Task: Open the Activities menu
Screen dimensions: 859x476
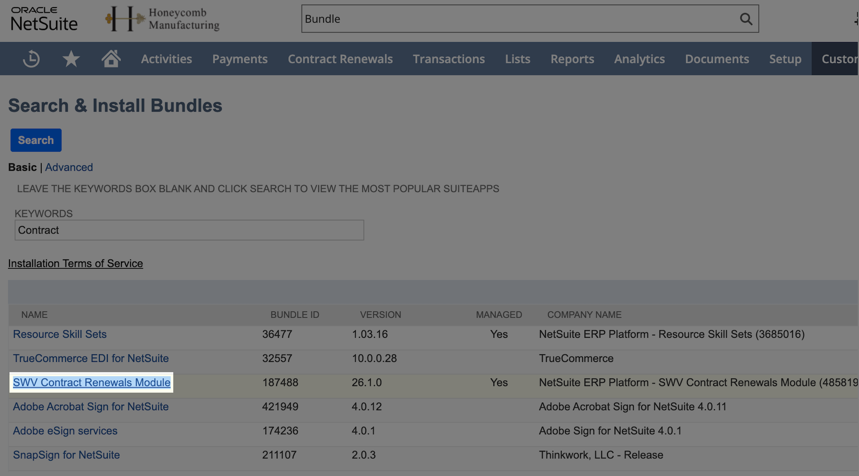Action: tap(166, 59)
